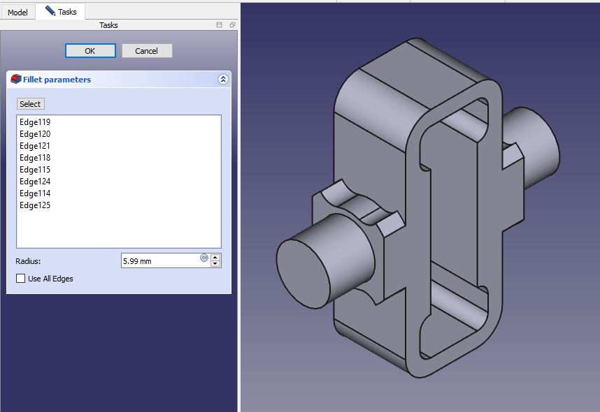
Task: Collapse the Fillet parameters section
Action: pyautogui.click(x=223, y=80)
